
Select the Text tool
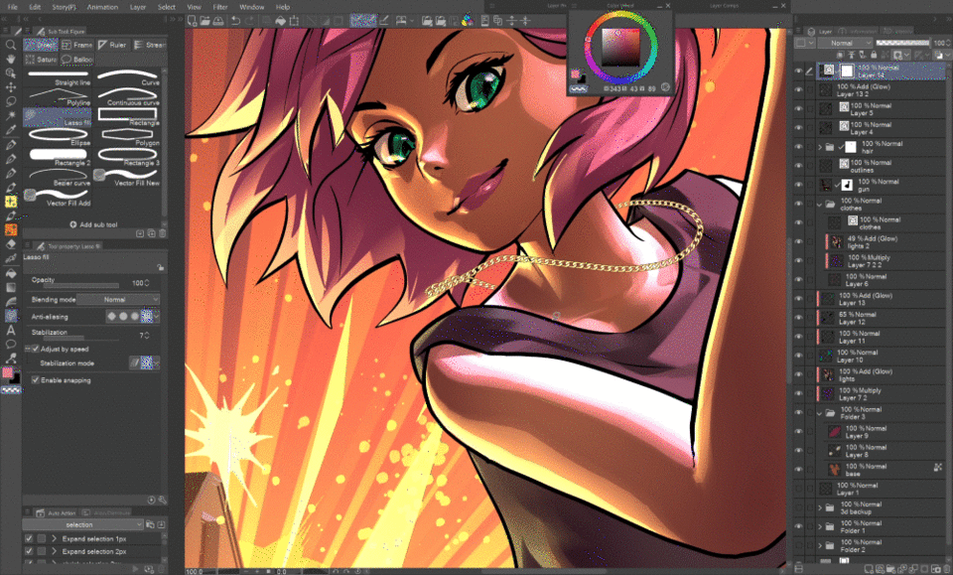tap(10, 330)
